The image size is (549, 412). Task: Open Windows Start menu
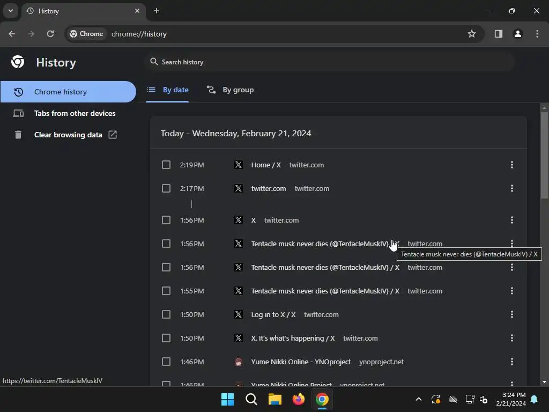click(227, 399)
